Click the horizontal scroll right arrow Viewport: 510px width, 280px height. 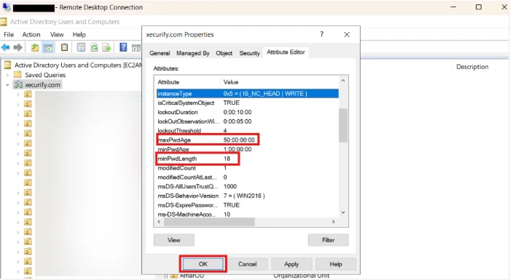(x=334, y=222)
